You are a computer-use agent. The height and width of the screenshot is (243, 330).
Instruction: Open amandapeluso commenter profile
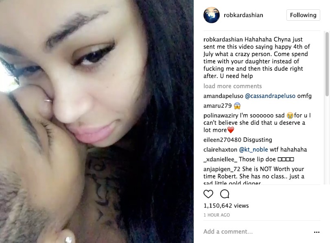[223, 96]
